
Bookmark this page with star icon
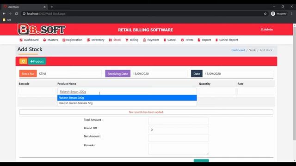click(265, 13)
